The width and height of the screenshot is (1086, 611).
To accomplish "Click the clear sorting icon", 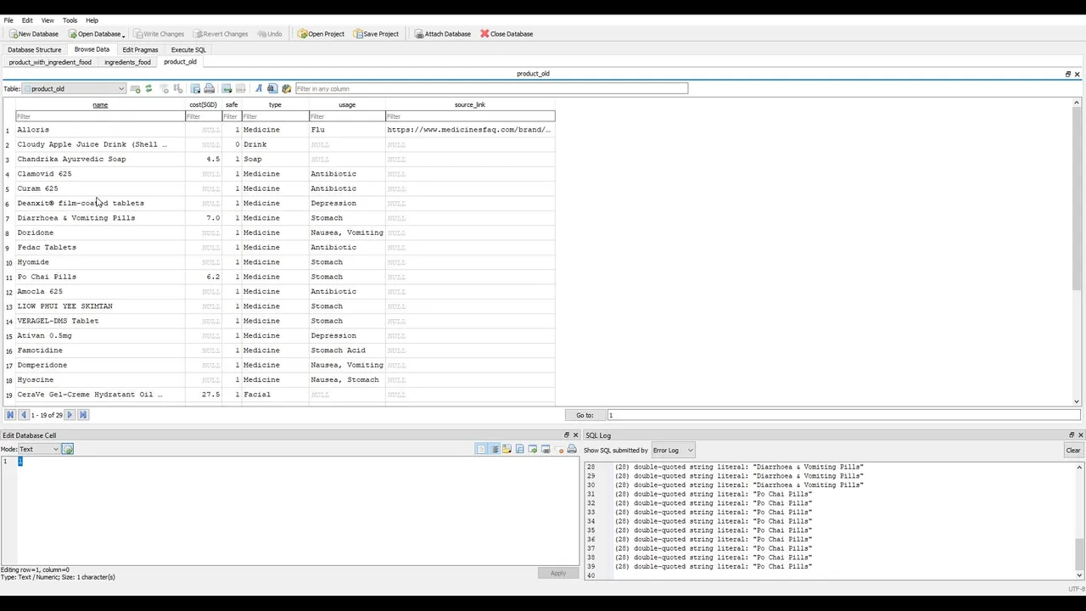I will 178,88.
